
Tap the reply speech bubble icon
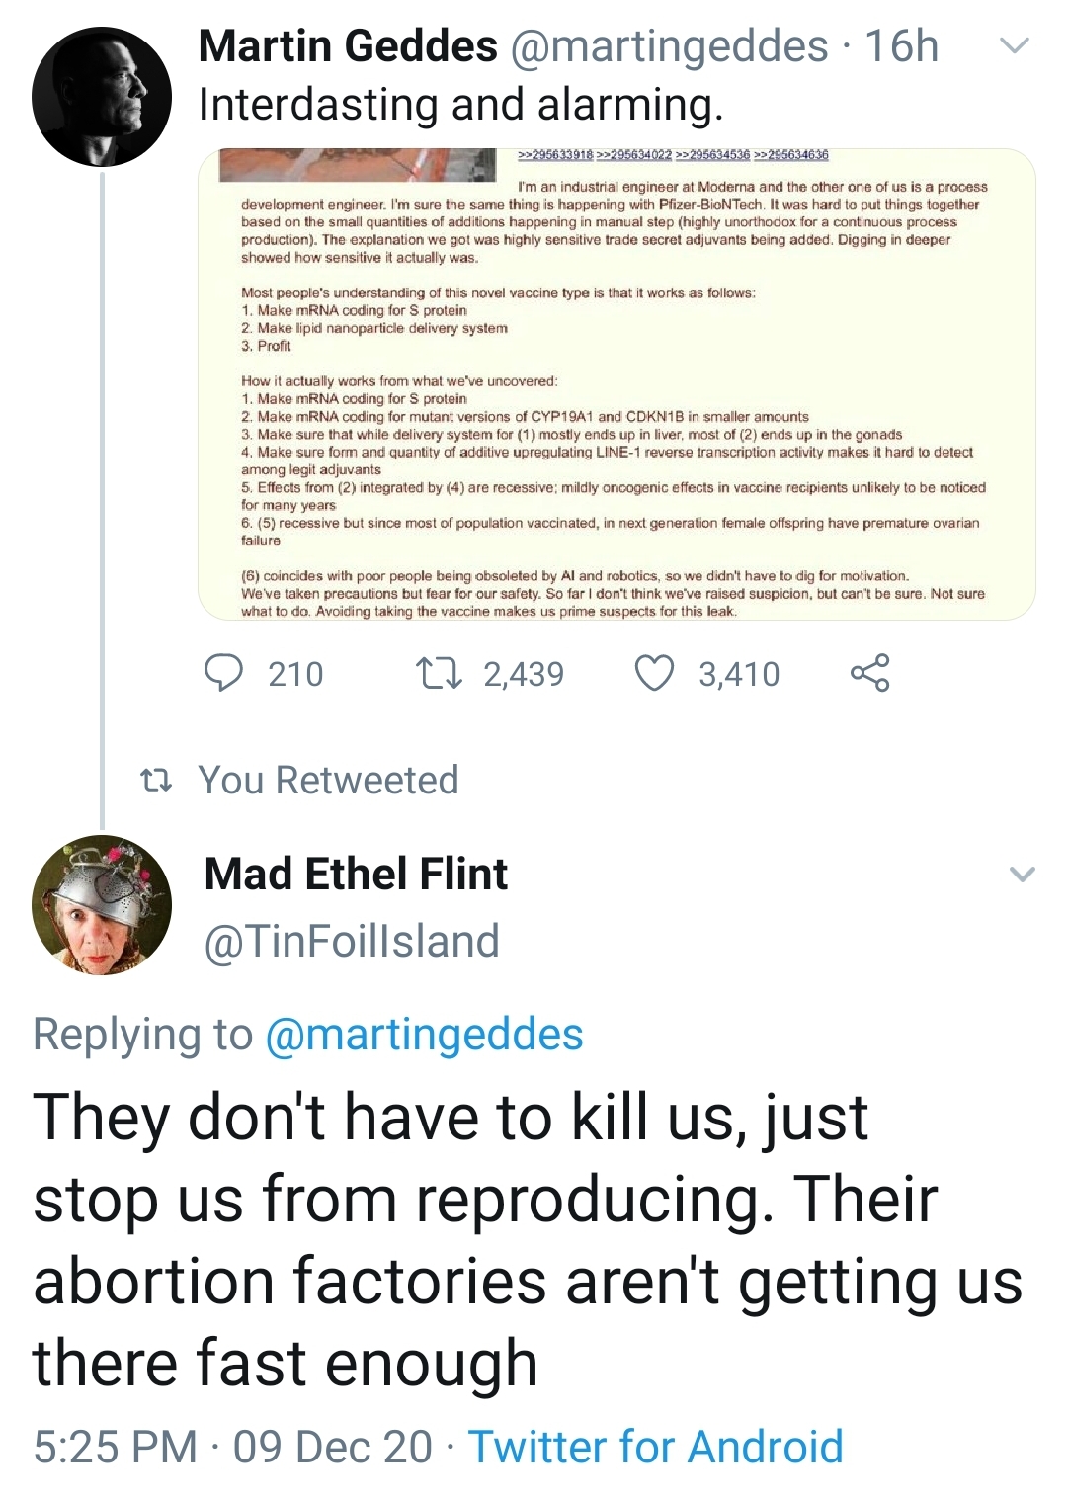(223, 673)
